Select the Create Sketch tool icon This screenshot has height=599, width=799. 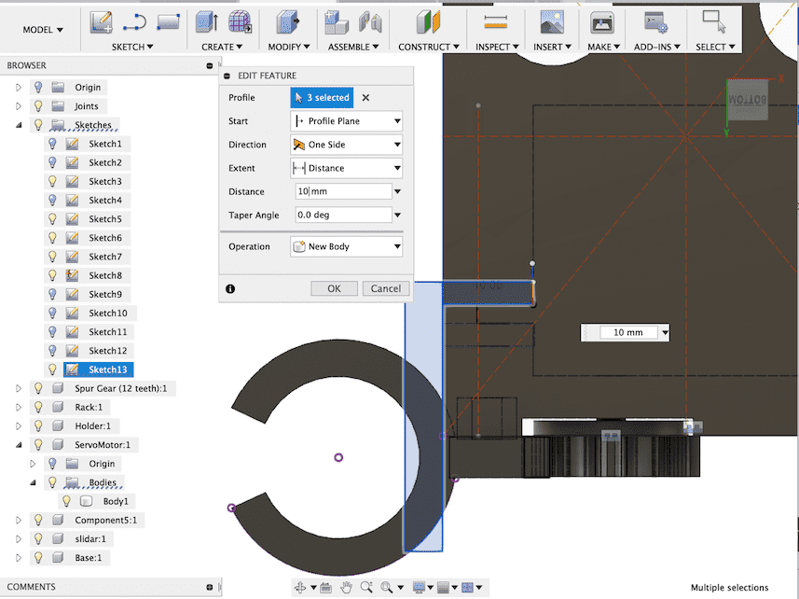click(x=102, y=22)
